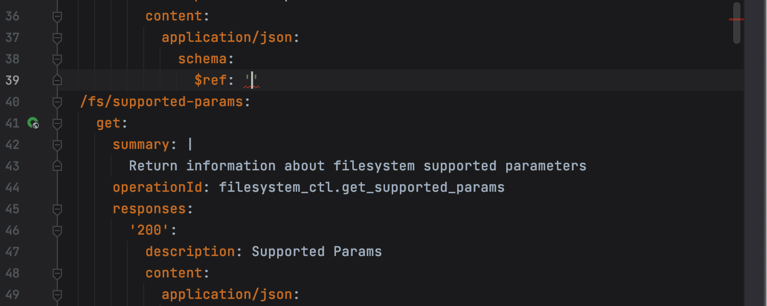Viewport: 767px width, 306px height.
Task: Collapse the /fs/supported-params path on line 40
Action: (x=57, y=102)
